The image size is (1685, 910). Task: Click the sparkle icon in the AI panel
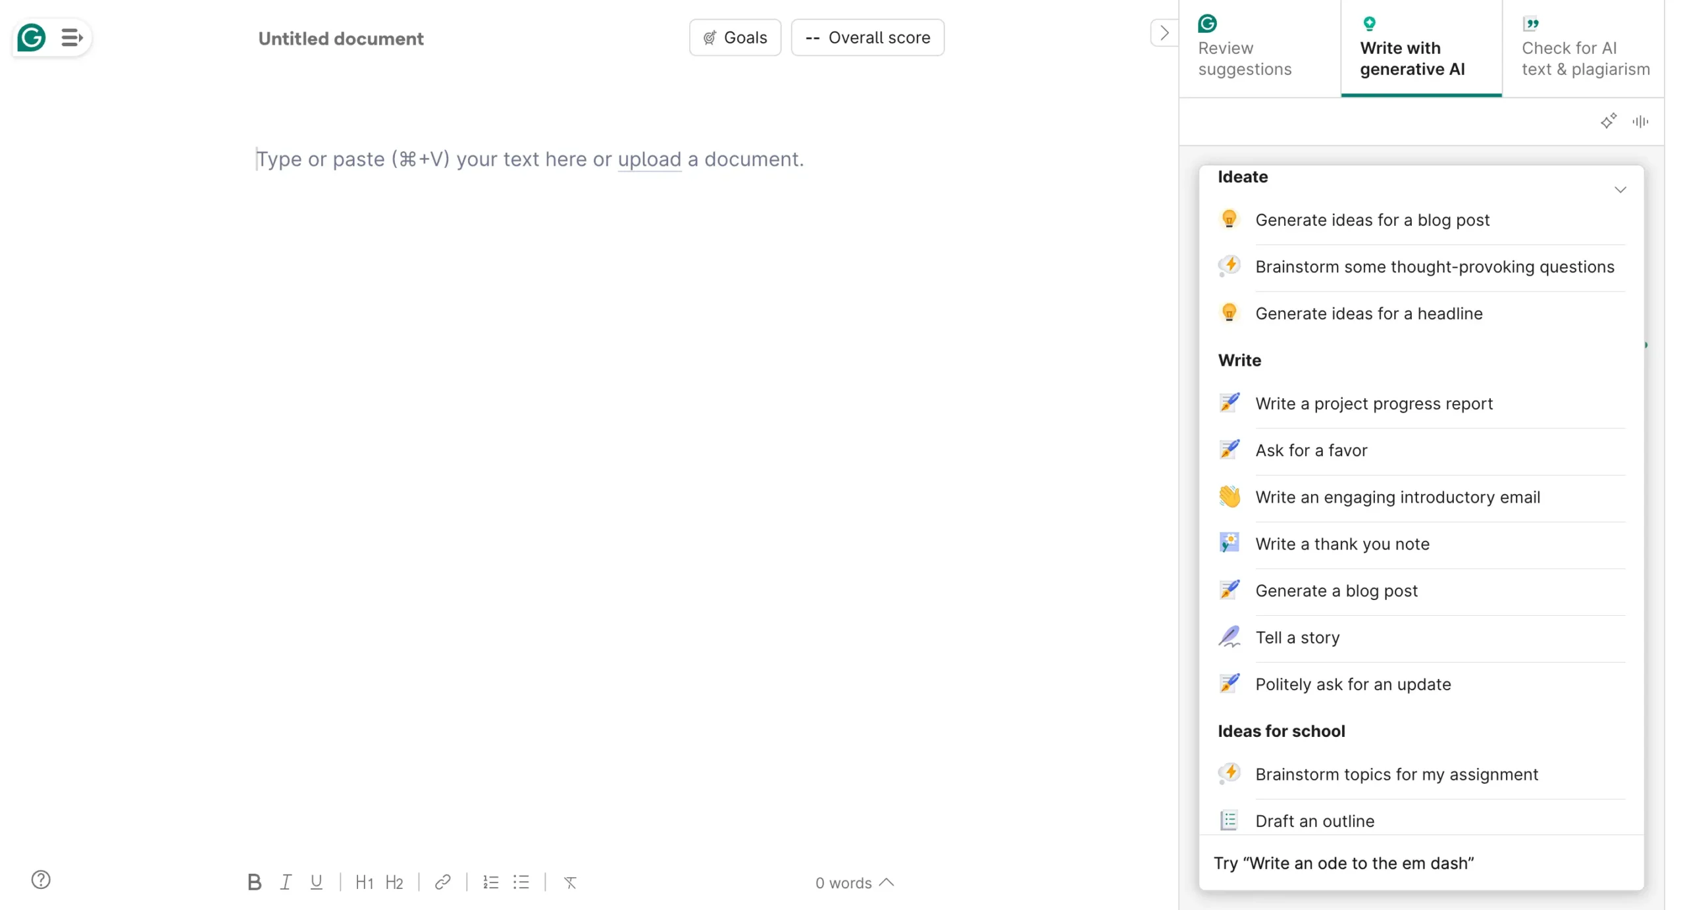click(x=1608, y=121)
